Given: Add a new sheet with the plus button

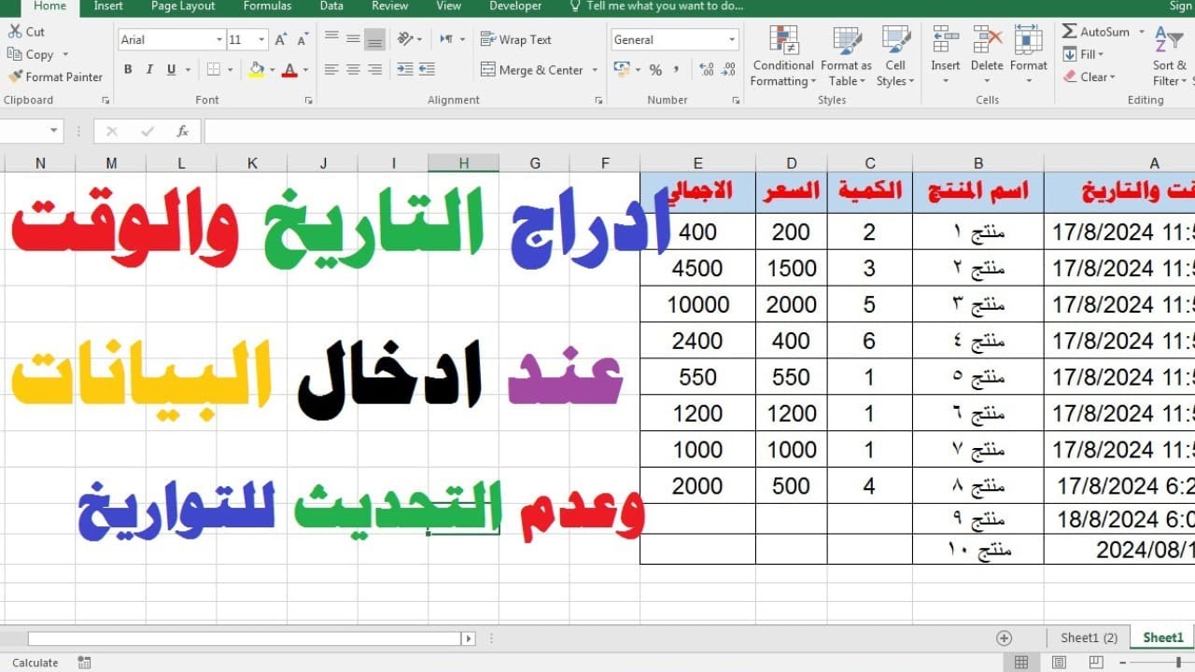Looking at the screenshot, I should (1005, 638).
